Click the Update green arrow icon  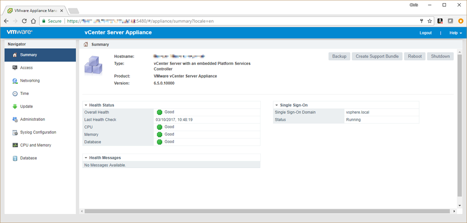pyautogui.click(x=15, y=106)
